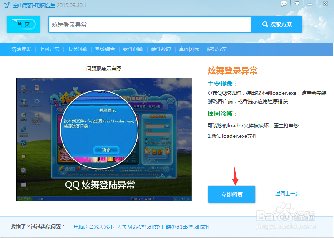
Task: Click the 原因诊断 label
Action: [222, 114]
